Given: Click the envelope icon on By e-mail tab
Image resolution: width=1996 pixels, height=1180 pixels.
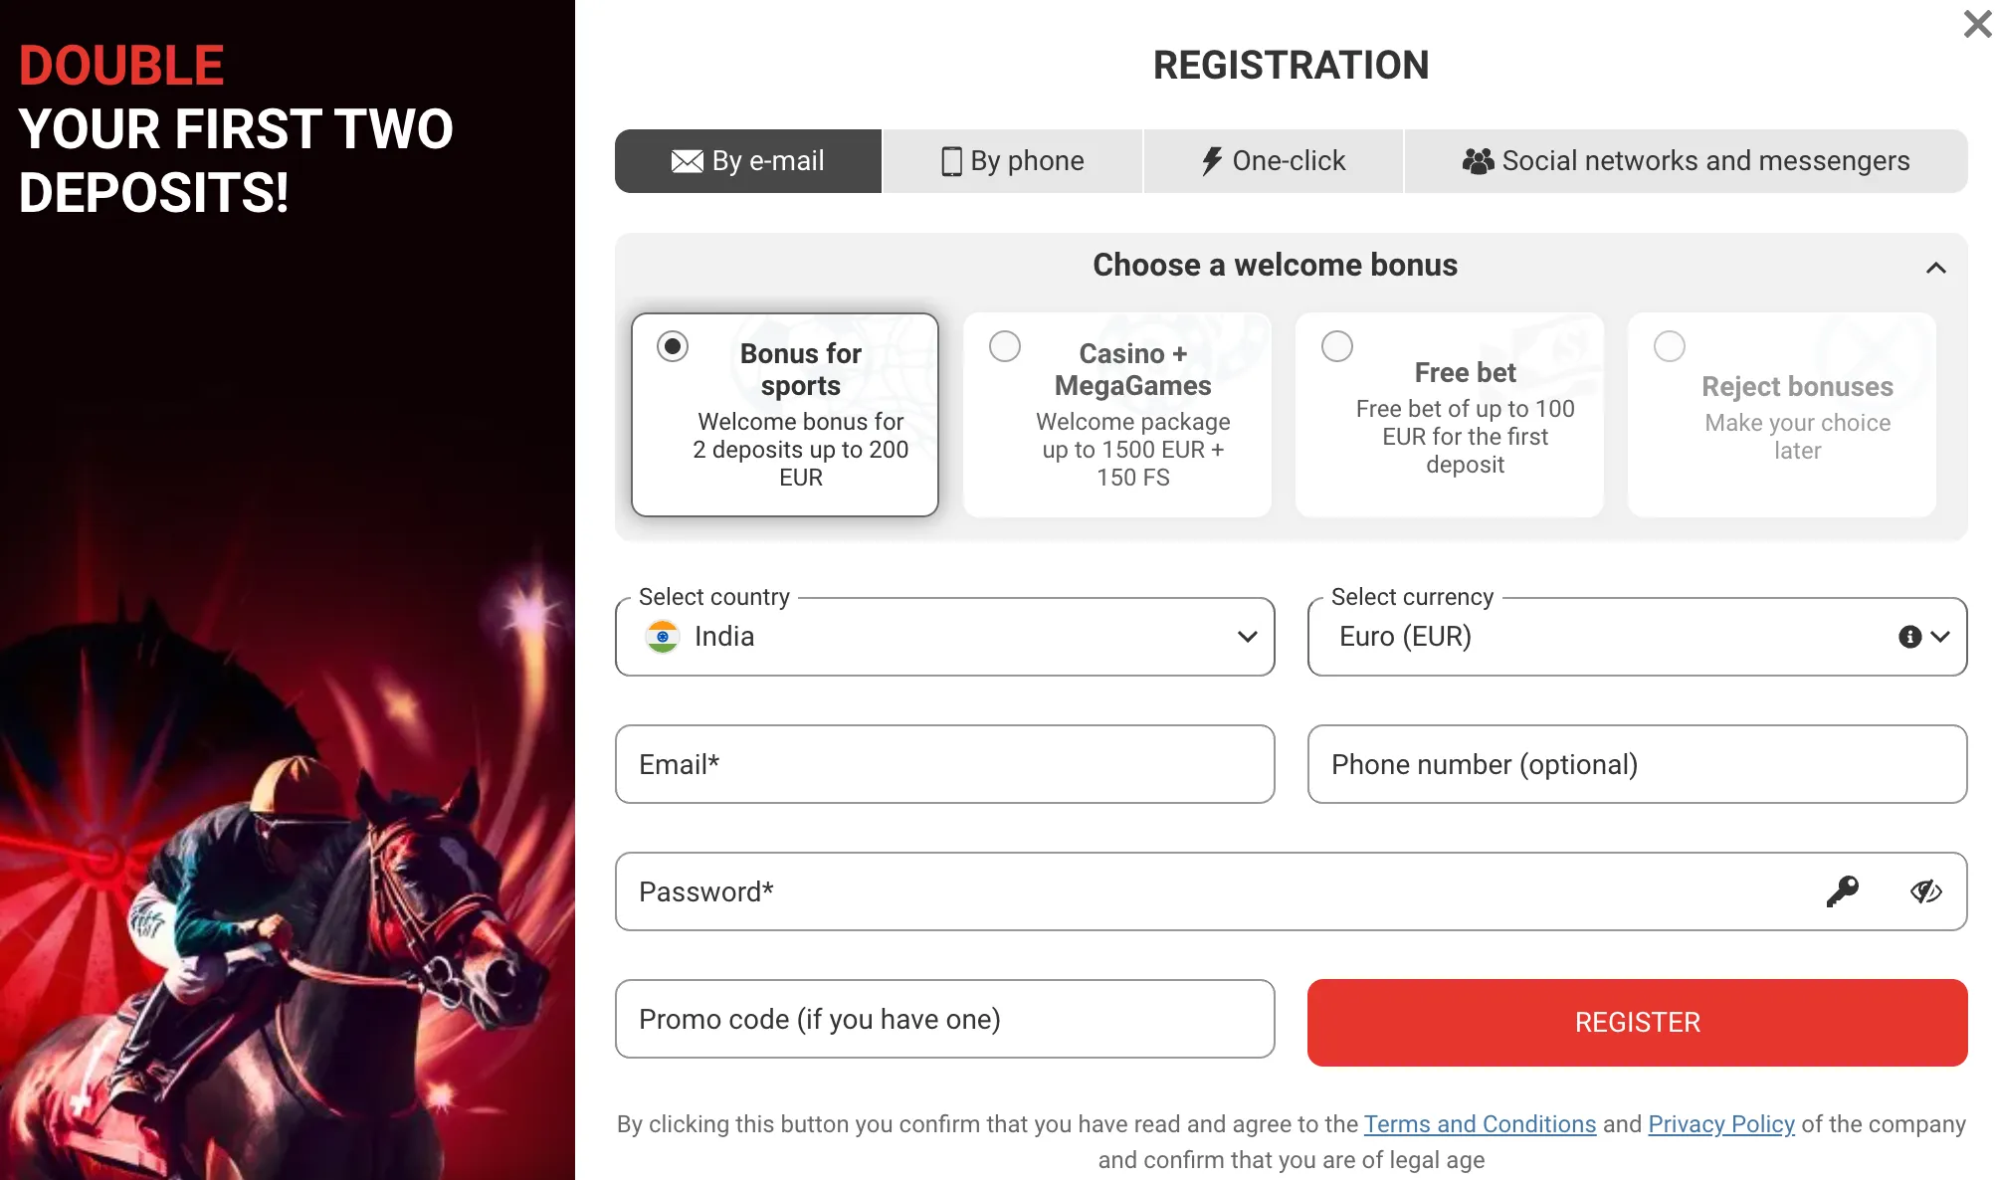Looking at the screenshot, I should (687, 160).
